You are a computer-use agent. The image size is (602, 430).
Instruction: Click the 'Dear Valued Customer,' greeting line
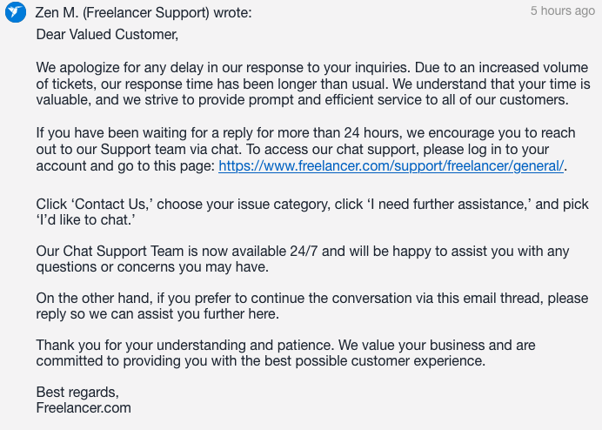pyautogui.click(x=107, y=34)
